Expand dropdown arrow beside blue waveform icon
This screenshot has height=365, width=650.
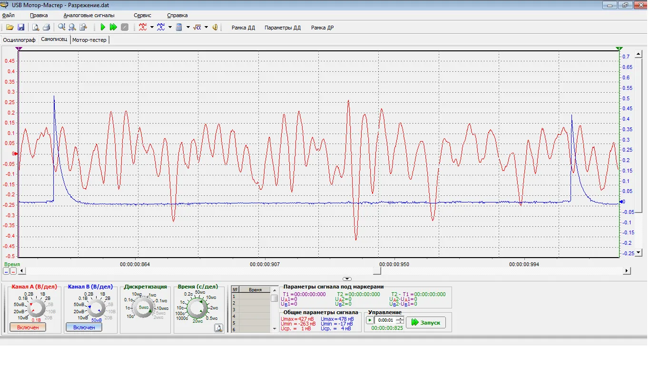[170, 28]
